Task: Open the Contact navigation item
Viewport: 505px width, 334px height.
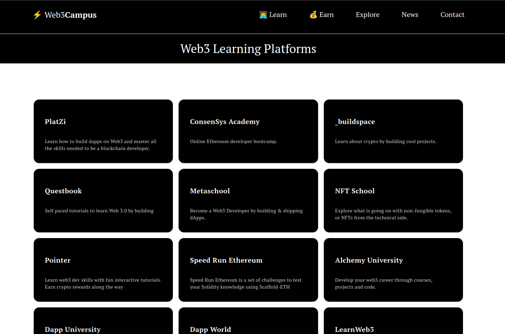Action: tap(452, 15)
